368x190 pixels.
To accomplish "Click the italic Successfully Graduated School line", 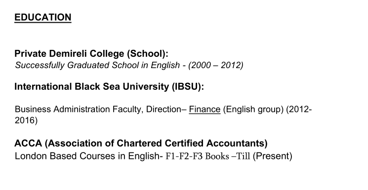I will pos(129,65).
